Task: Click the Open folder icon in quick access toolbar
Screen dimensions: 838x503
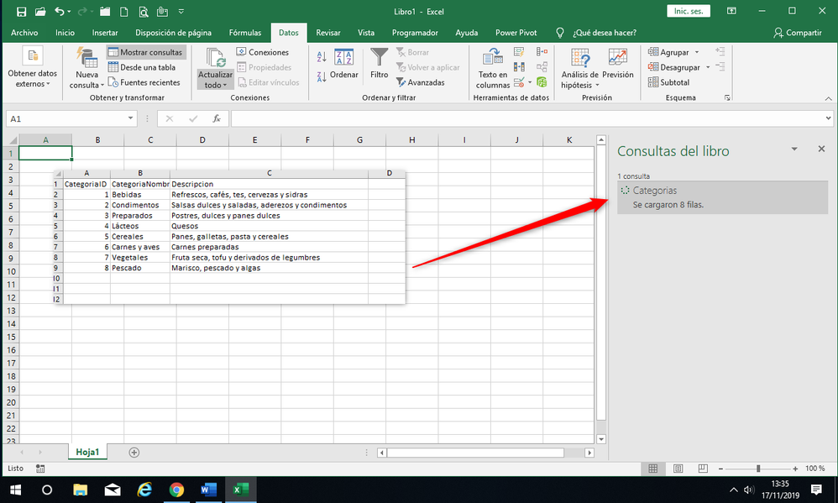Action: click(x=40, y=11)
